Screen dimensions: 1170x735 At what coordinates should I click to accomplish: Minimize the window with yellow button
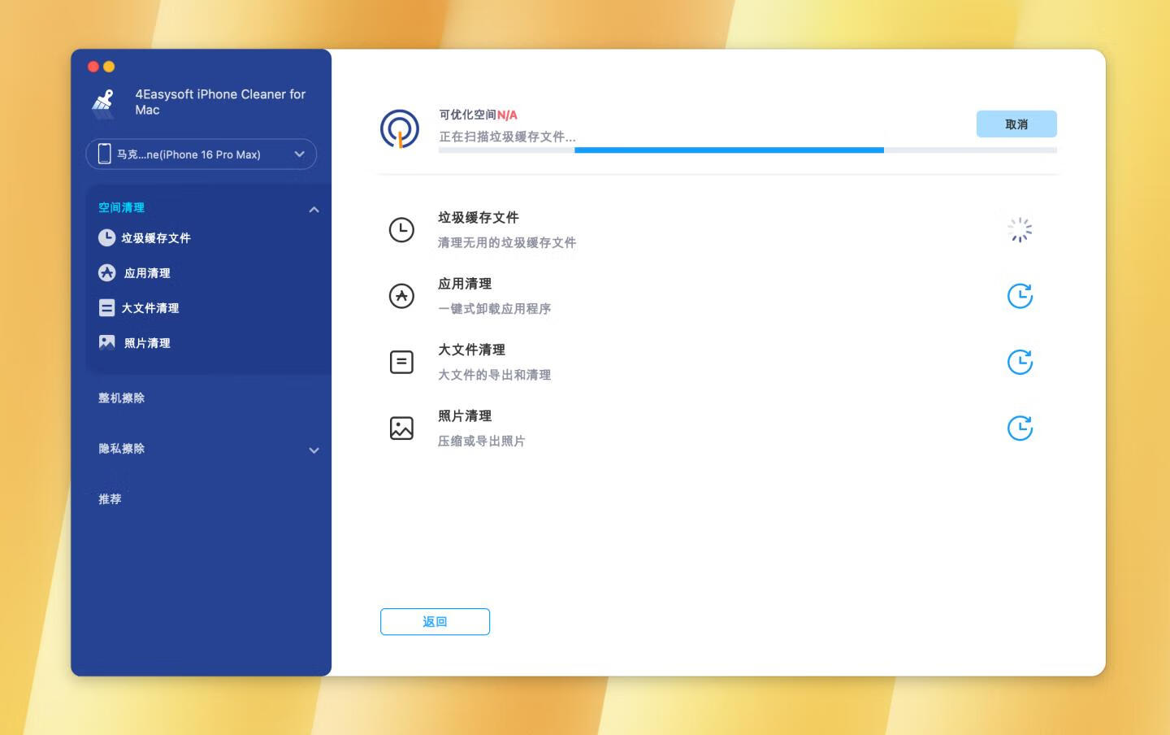click(x=109, y=67)
